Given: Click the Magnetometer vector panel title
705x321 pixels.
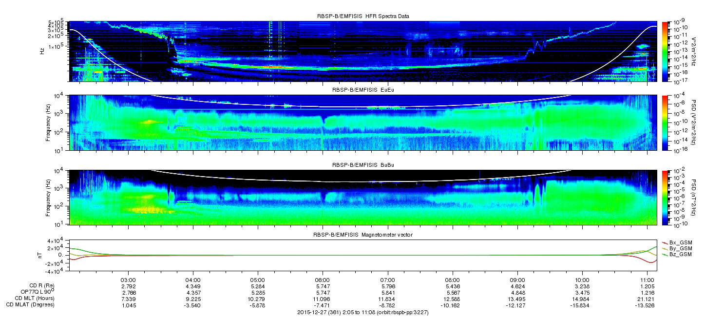Looking at the screenshot, I should [363, 235].
